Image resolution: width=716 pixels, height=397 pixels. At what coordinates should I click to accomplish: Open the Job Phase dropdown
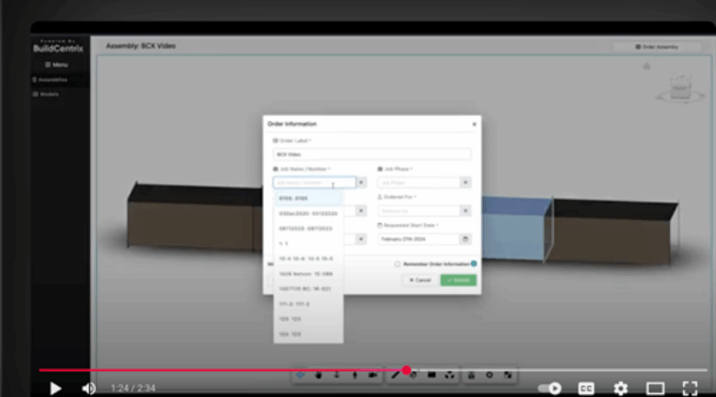point(465,183)
